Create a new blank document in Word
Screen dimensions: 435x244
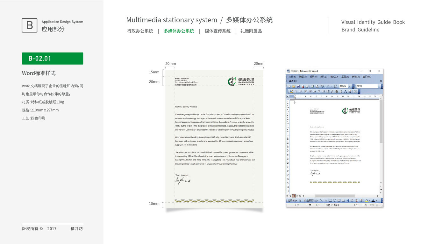tap(289, 86)
